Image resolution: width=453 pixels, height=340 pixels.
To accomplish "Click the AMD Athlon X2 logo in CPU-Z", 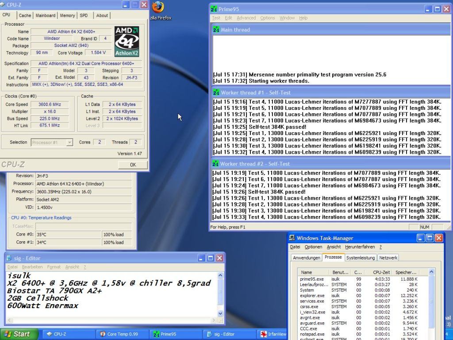I will pos(127,42).
